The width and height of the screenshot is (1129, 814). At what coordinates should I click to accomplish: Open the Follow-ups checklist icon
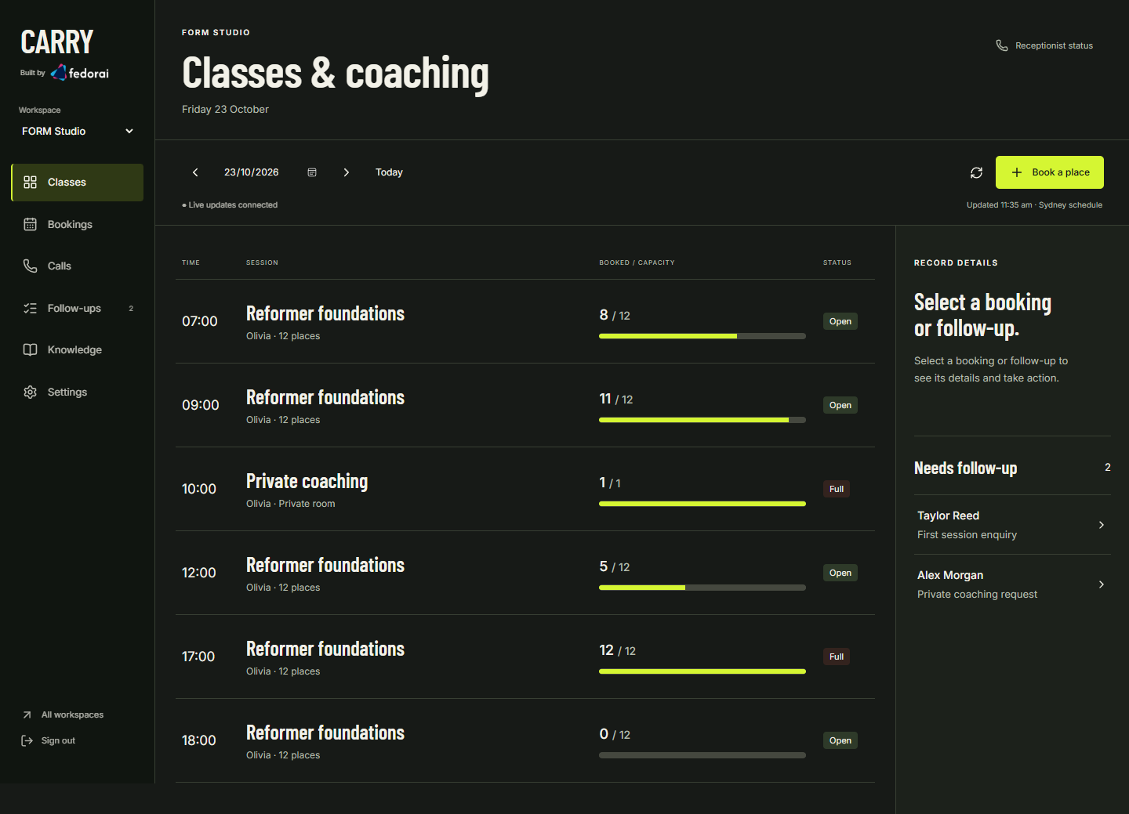click(30, 308)
